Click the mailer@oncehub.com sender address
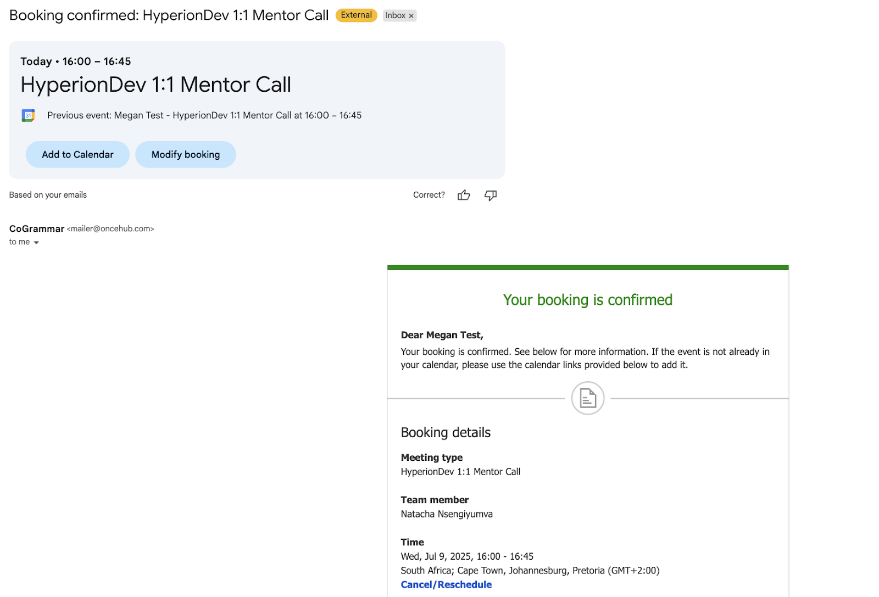This screenshot has height=597, width=879. pos(110,228)
